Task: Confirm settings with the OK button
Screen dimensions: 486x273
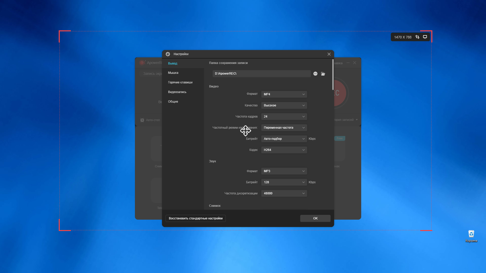Action: pos(315,218)
